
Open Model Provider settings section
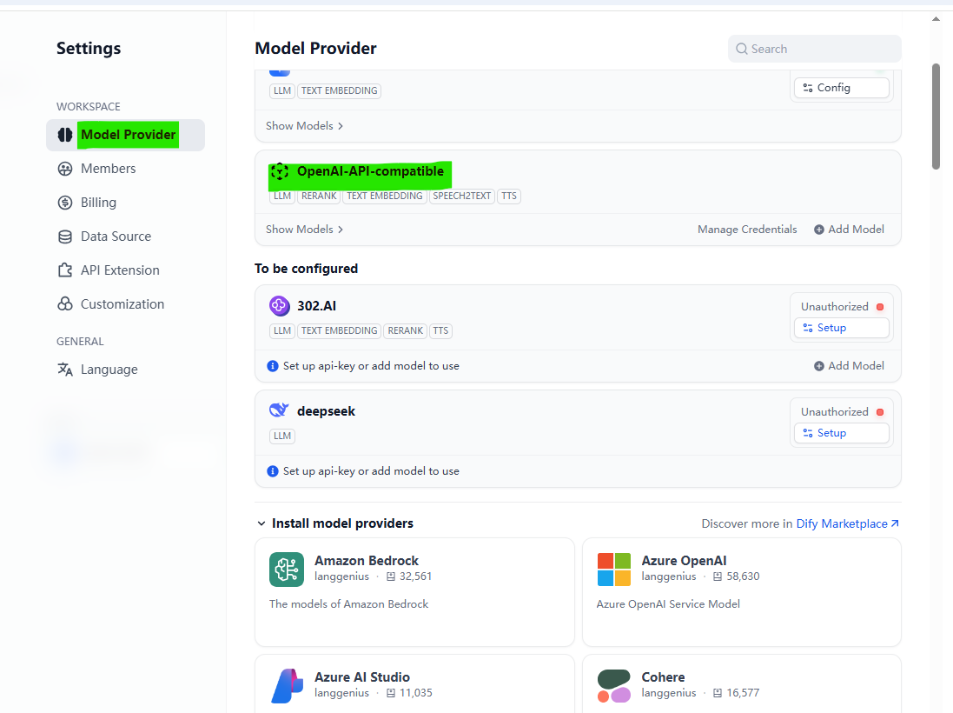coord(125,135)
